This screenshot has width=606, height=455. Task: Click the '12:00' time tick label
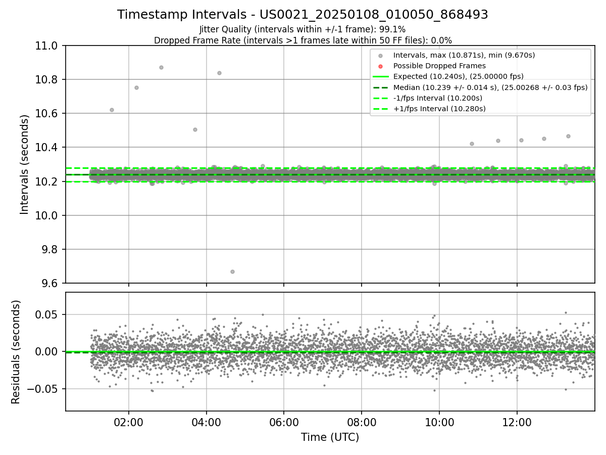[517, 422]
